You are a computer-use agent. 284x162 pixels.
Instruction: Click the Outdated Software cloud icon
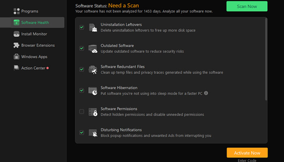click(93, 49)
